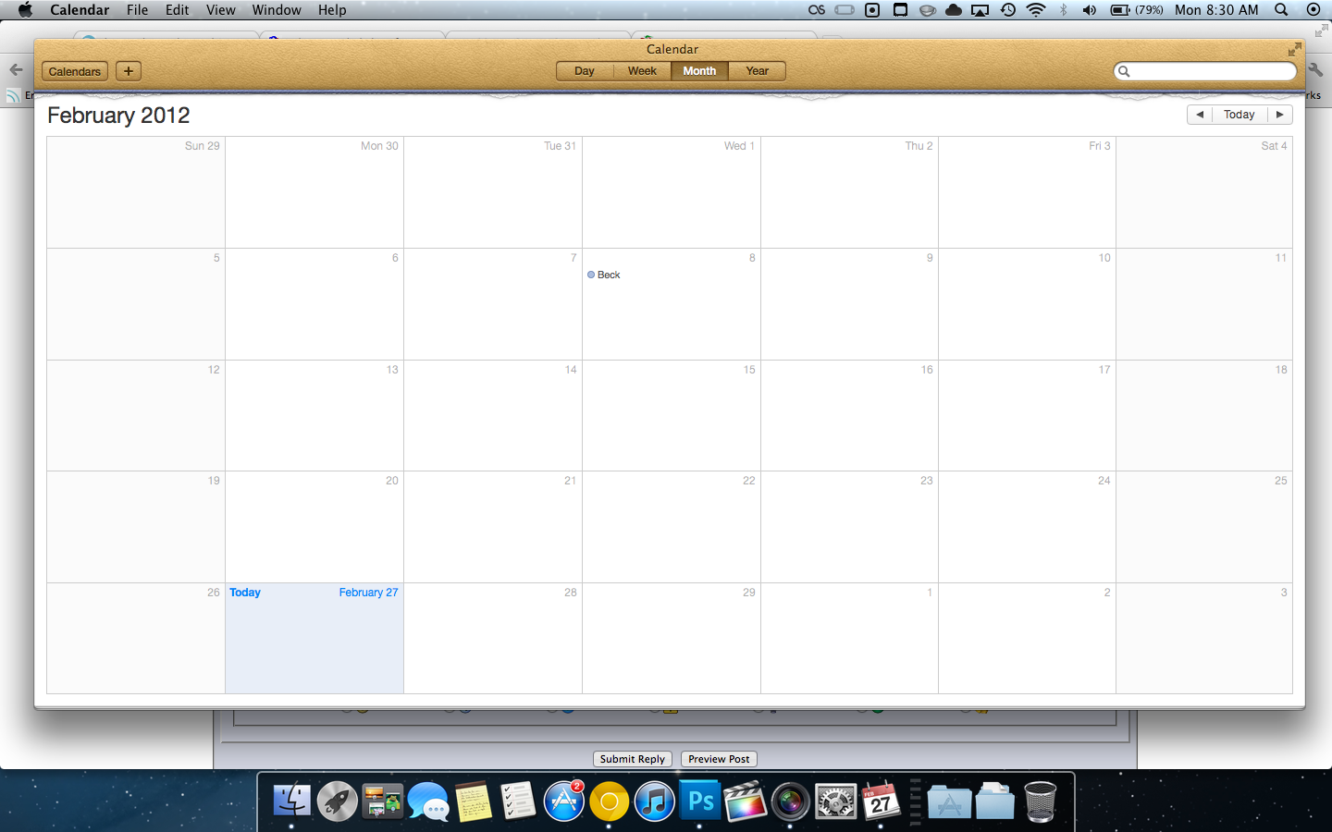Open the Window menu
This screenshot has height=832, width=1332.
coord(277,10)
